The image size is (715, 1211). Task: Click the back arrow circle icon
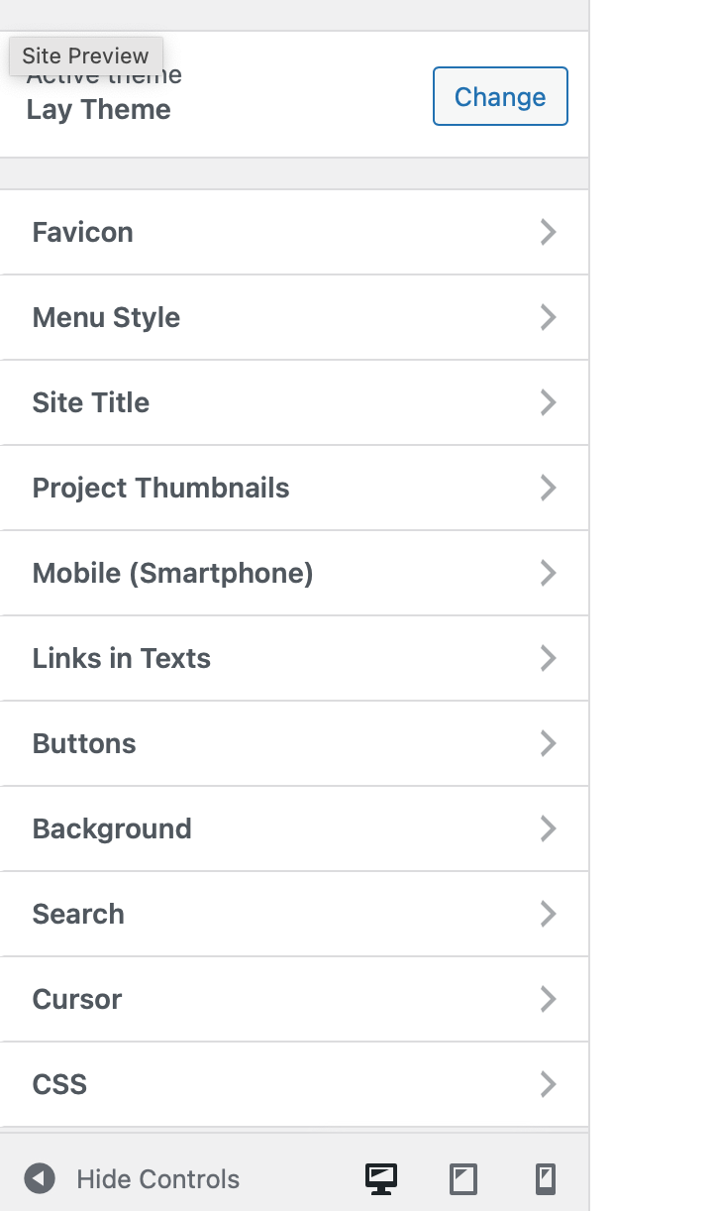pyautogui.click(x=39, y=1178)
